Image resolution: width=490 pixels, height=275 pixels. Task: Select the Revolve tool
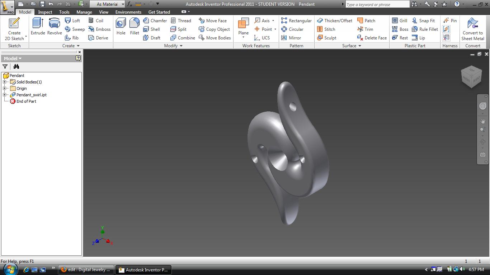[x=55, y=26]
